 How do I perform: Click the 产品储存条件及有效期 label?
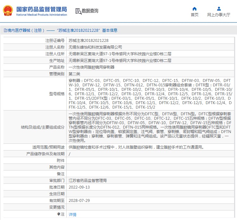45,154
